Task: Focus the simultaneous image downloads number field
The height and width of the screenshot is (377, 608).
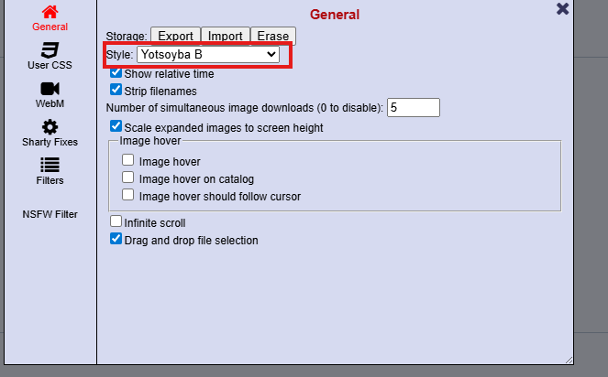Action: click(414, 108)
